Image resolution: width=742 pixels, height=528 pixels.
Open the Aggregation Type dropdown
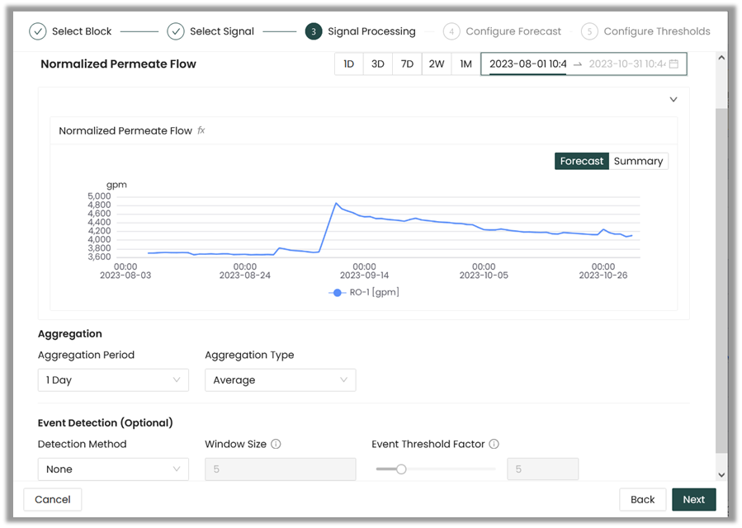pos(280,379)
